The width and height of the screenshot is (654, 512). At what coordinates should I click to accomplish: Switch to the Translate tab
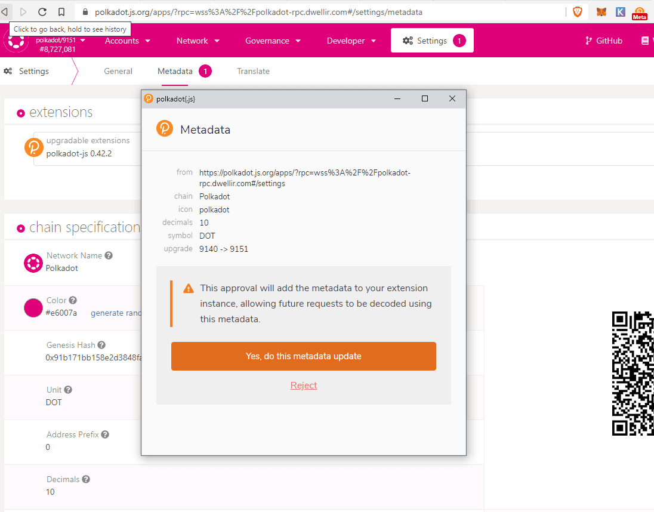tap(253, 71)
